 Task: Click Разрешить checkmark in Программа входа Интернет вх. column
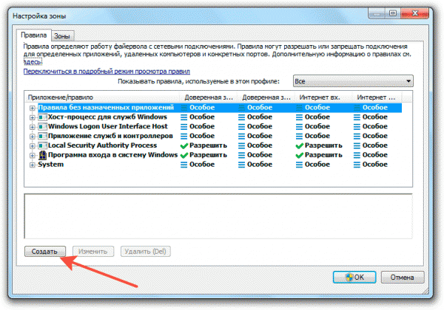pos(299,155)
